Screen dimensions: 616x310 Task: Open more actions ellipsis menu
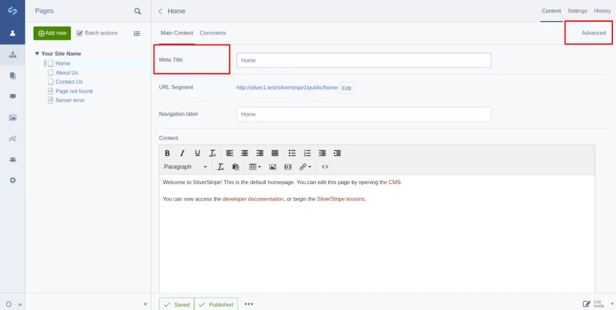249,304
